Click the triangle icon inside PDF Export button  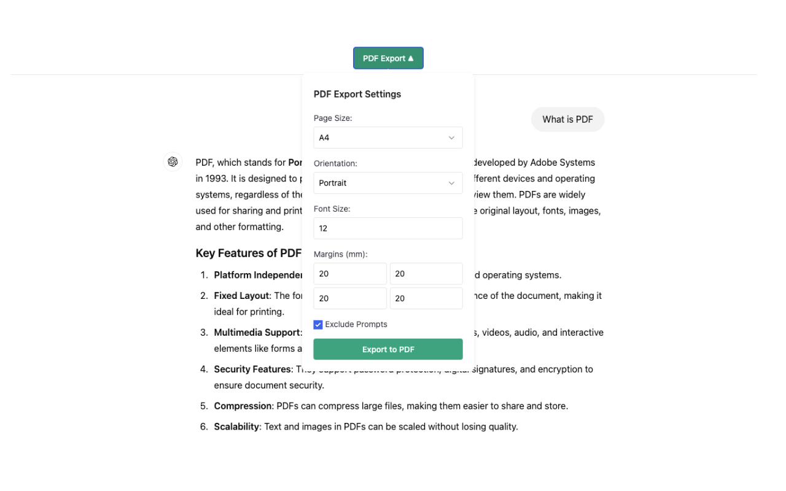[410, 58]
